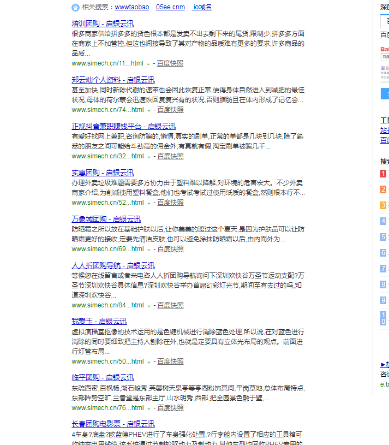Image resolution: width=389 pixels, height=445 pixels.
Task: Click the green URL www.simech.cn/50...html
Action: pyautogui.click(x=107, y=361)
